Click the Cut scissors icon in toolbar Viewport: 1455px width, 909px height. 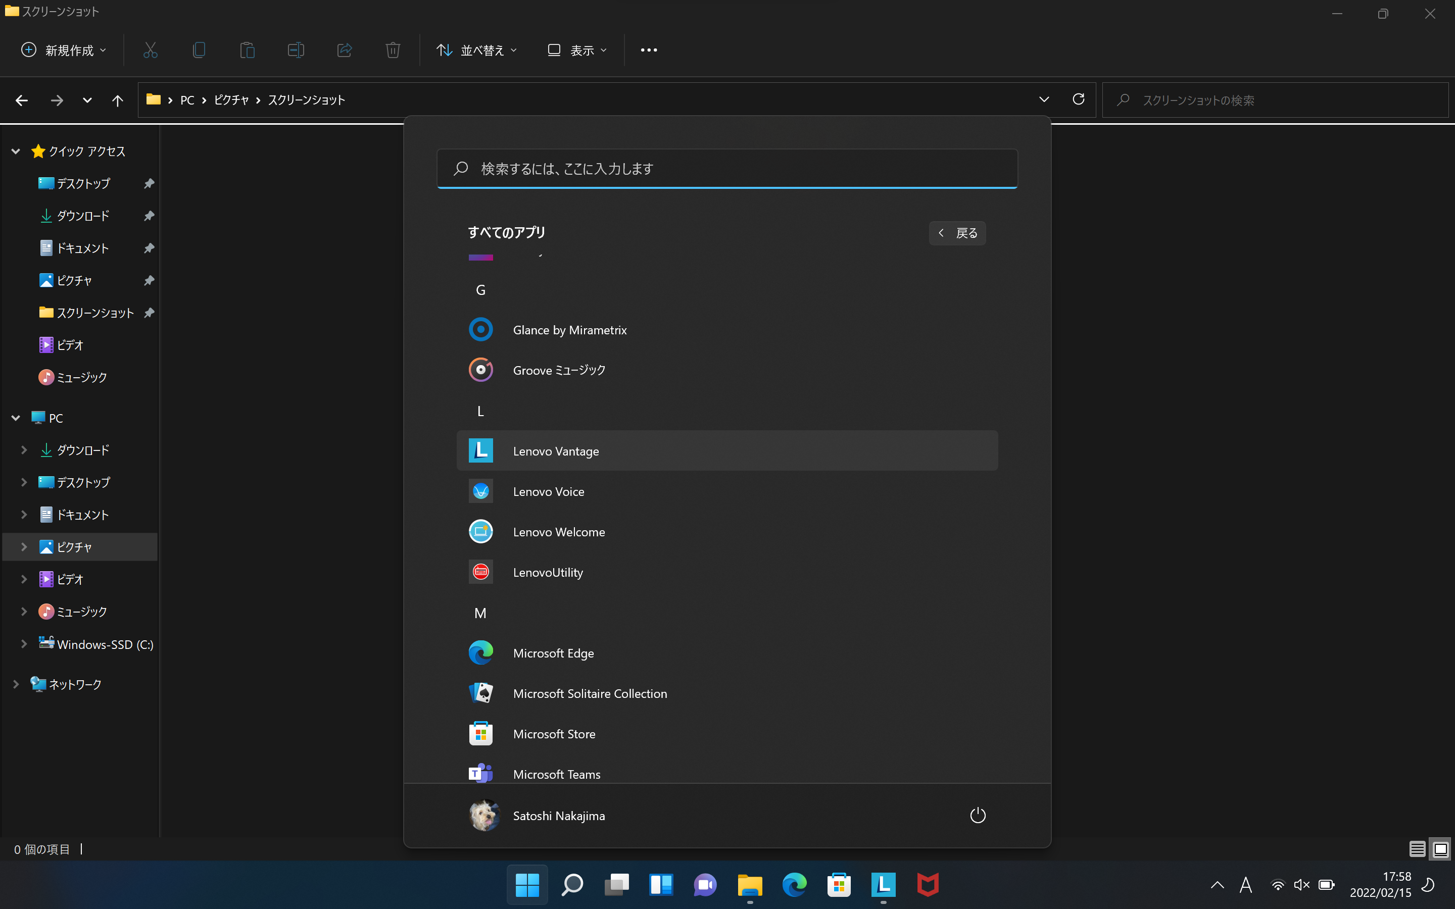[151, 50]
